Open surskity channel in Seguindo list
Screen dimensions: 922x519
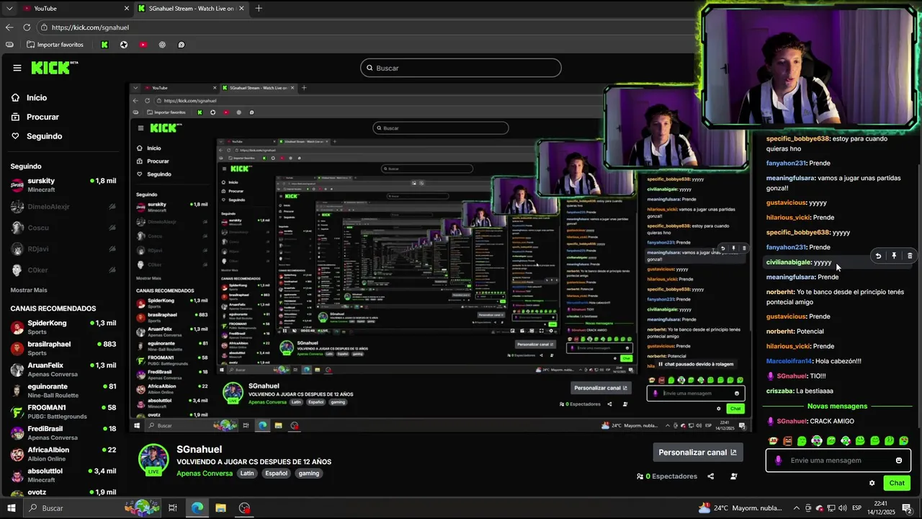click(63, 185)
